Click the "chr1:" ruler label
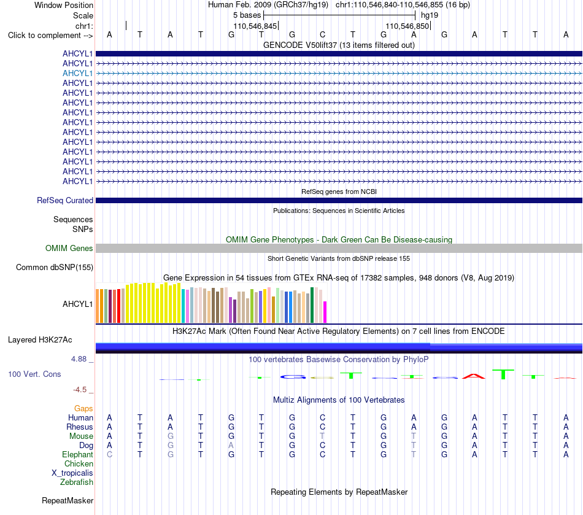 click(84, 26)
